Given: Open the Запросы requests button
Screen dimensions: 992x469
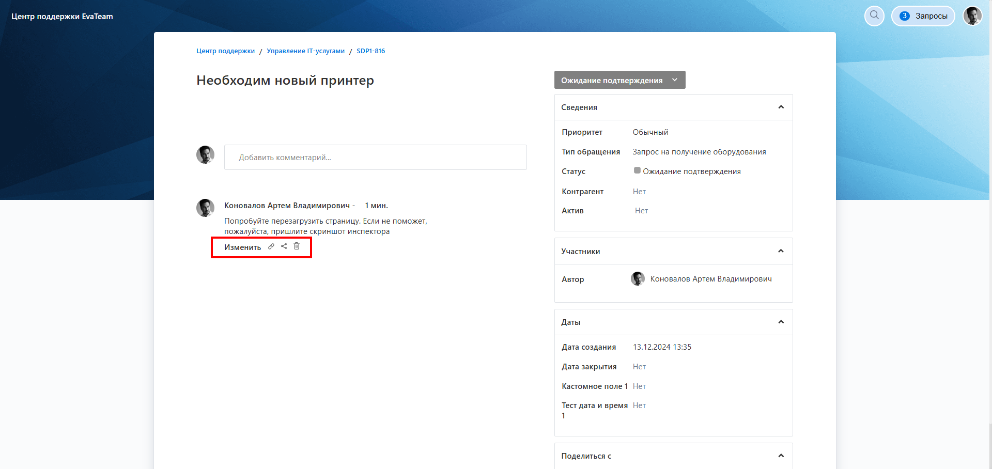Looking at the screenshot, I should [923, 16].
